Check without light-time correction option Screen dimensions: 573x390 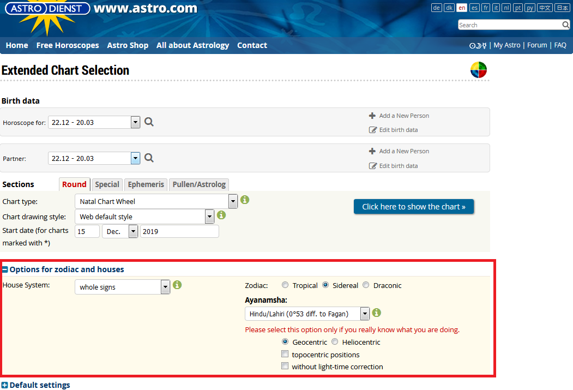[285, 367]
